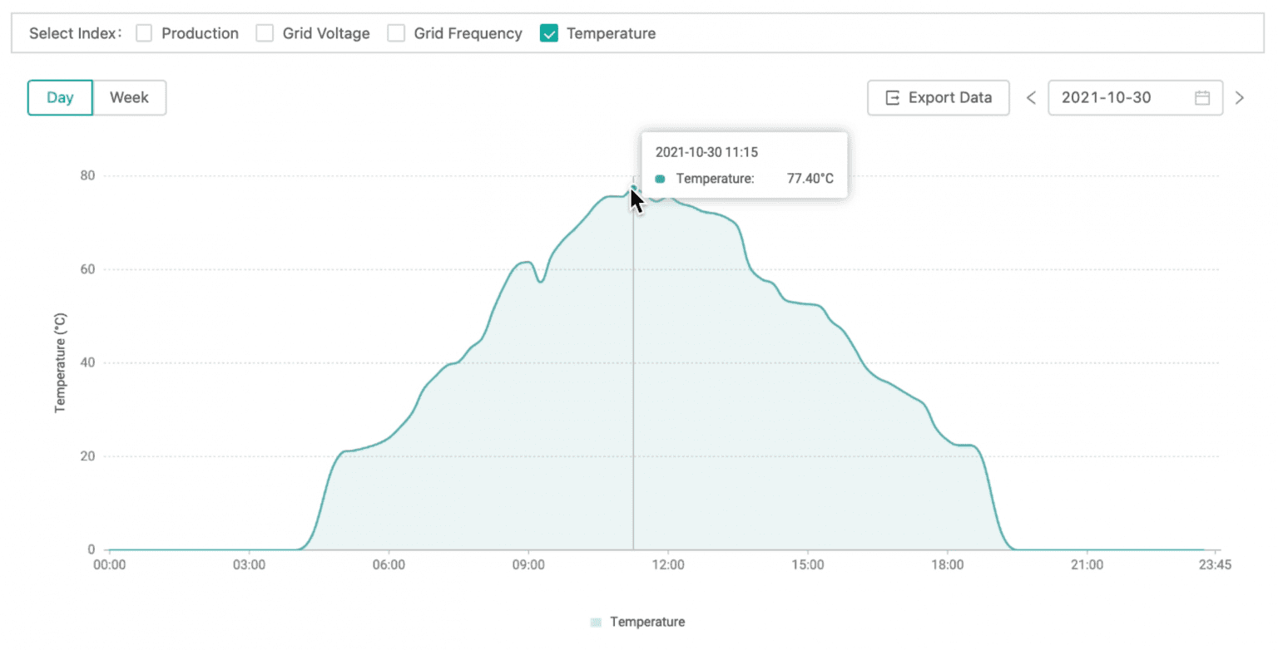Go to previous day with left chevron

pos(1031,97)
